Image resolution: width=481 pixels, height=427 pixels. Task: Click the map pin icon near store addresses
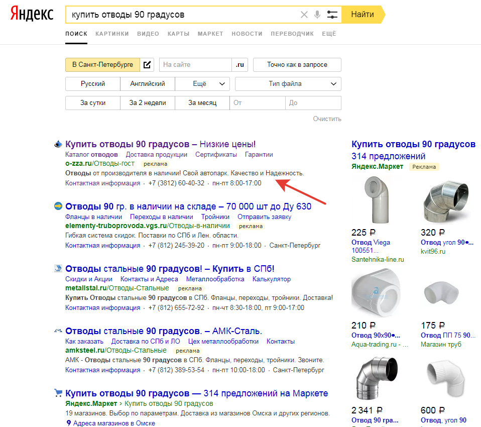tap(69, 423)
